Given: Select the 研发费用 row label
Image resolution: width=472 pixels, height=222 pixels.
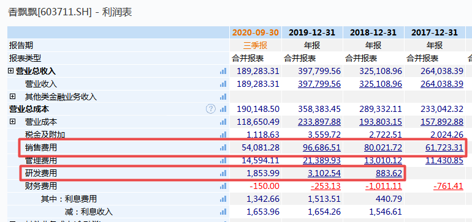Looking at the screenshot, I should [x=41, y=173].
